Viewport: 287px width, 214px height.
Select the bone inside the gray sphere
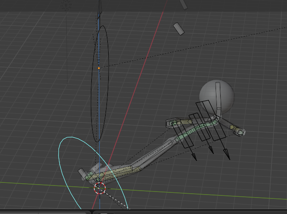[x=218, y=96]
